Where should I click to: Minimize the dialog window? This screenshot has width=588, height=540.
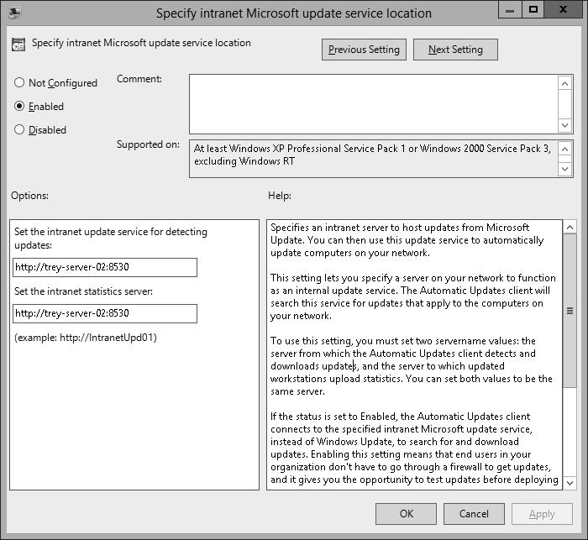pos(510,10)
